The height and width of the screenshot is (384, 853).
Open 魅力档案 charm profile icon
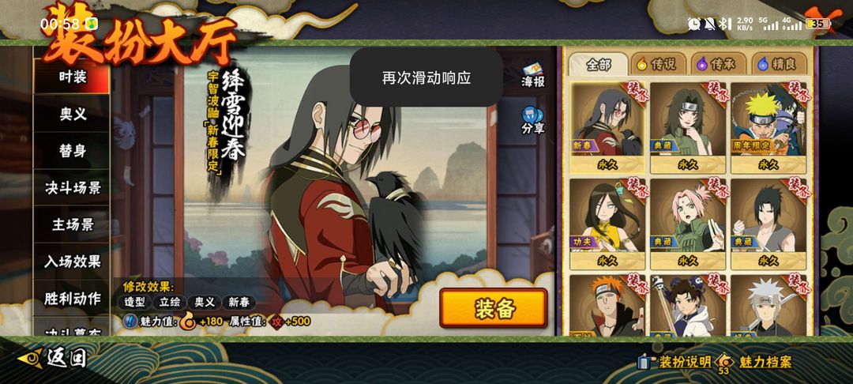[754, 362]
